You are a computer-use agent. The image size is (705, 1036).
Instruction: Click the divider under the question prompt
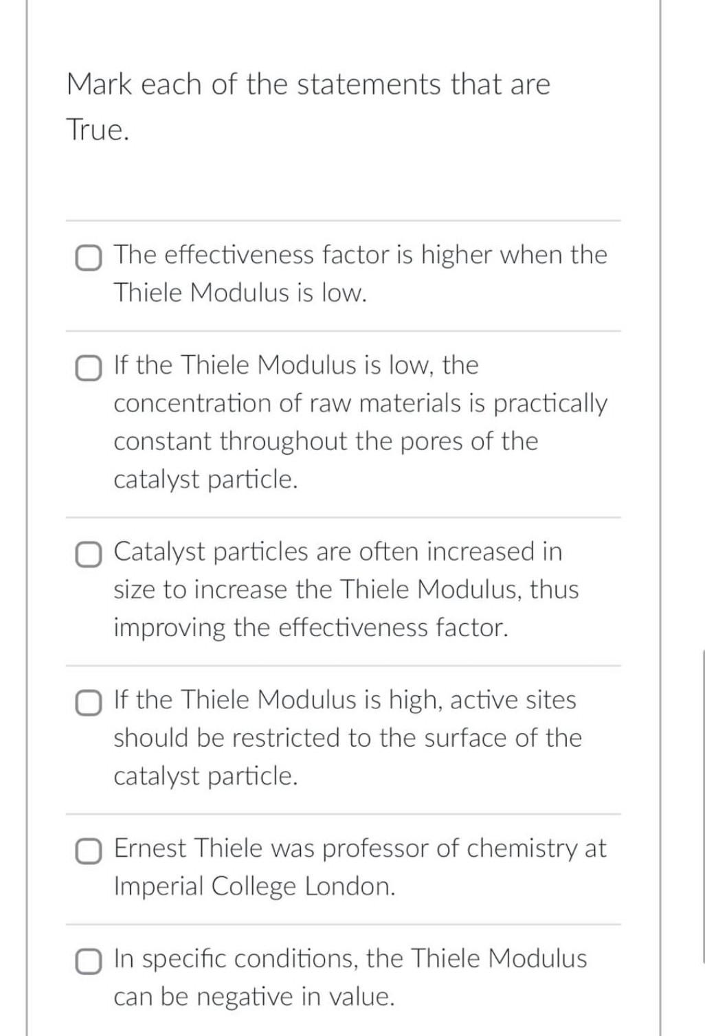click(x=344, y=219)
